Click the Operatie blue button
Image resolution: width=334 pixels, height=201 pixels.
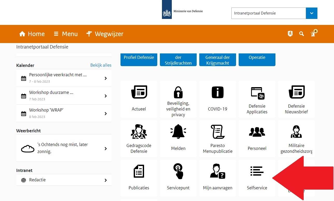point(257,59)
